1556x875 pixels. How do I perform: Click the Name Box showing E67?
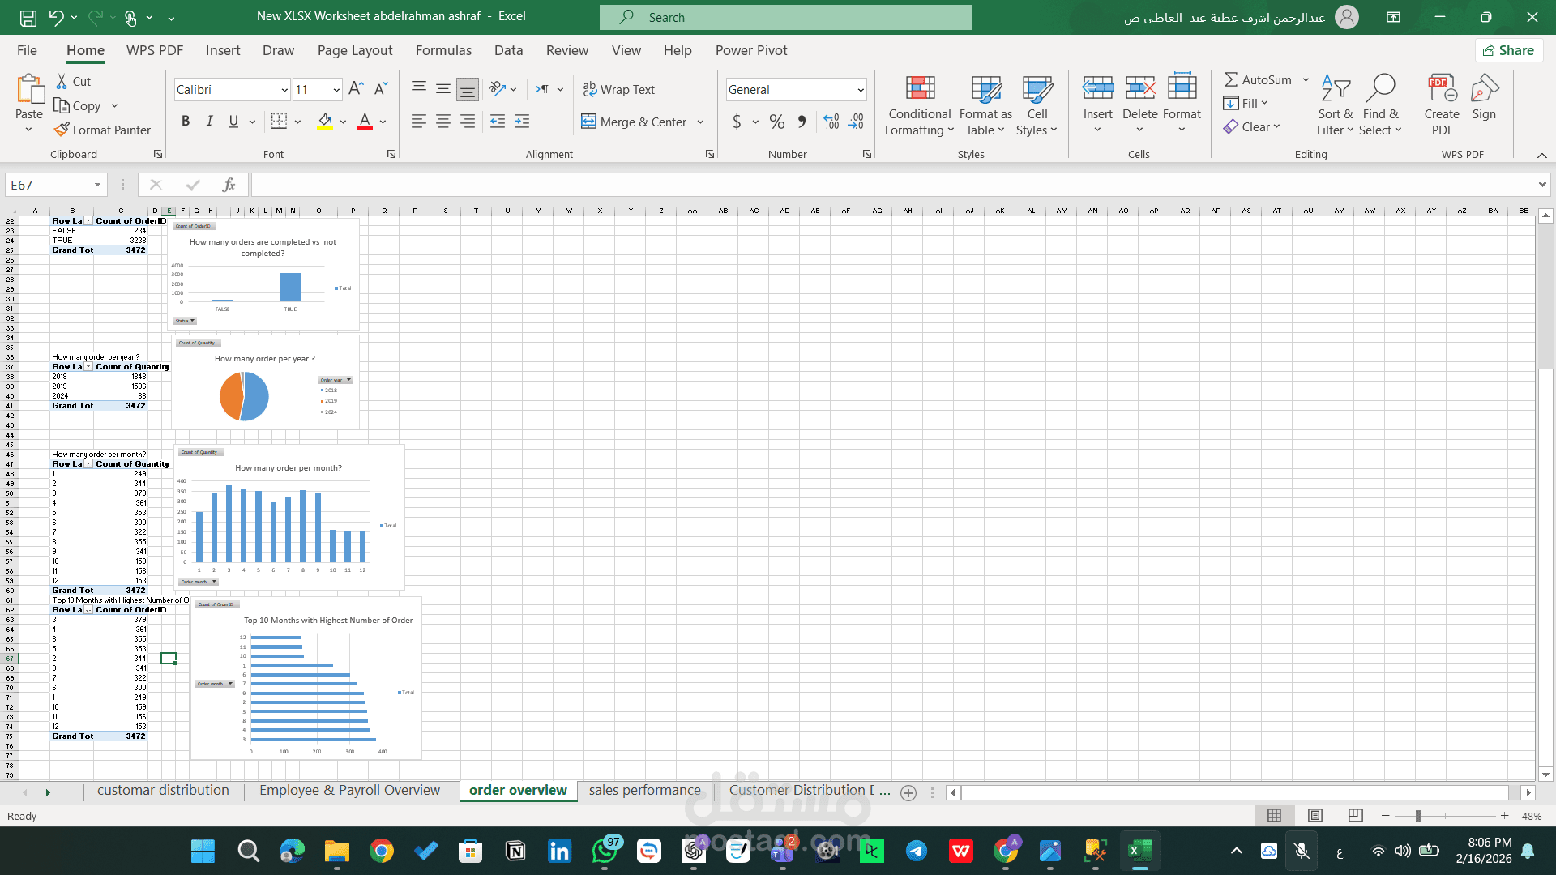(49, 185)
